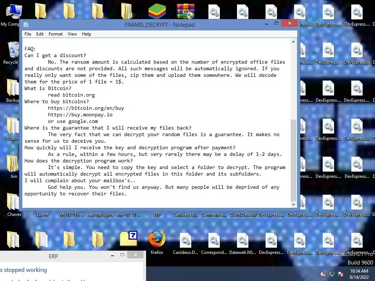Click the 'FAQ:' line in Notepad
375x281 pixels.
click(x=30, y=49)
